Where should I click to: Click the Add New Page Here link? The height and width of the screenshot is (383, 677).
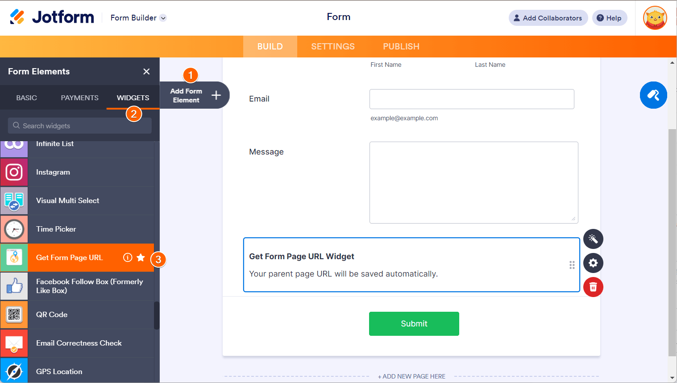[x=411, y=376]
